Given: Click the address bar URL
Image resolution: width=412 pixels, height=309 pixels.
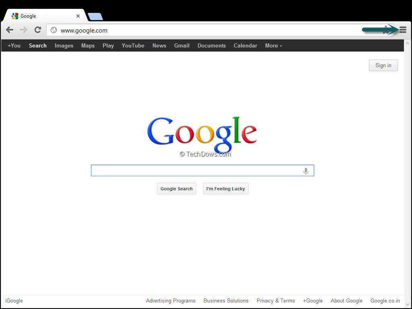Looking at the screenshot, I should coord(84,31).
